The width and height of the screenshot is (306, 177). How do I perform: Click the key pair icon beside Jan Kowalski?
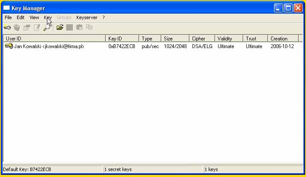click(x=9, y=46)
